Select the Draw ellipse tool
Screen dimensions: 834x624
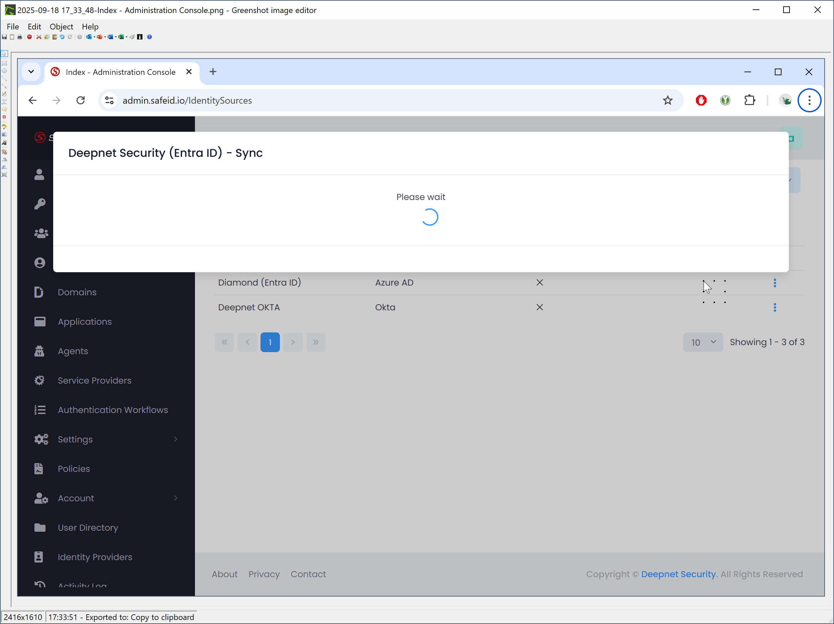[x=5, y=71]
